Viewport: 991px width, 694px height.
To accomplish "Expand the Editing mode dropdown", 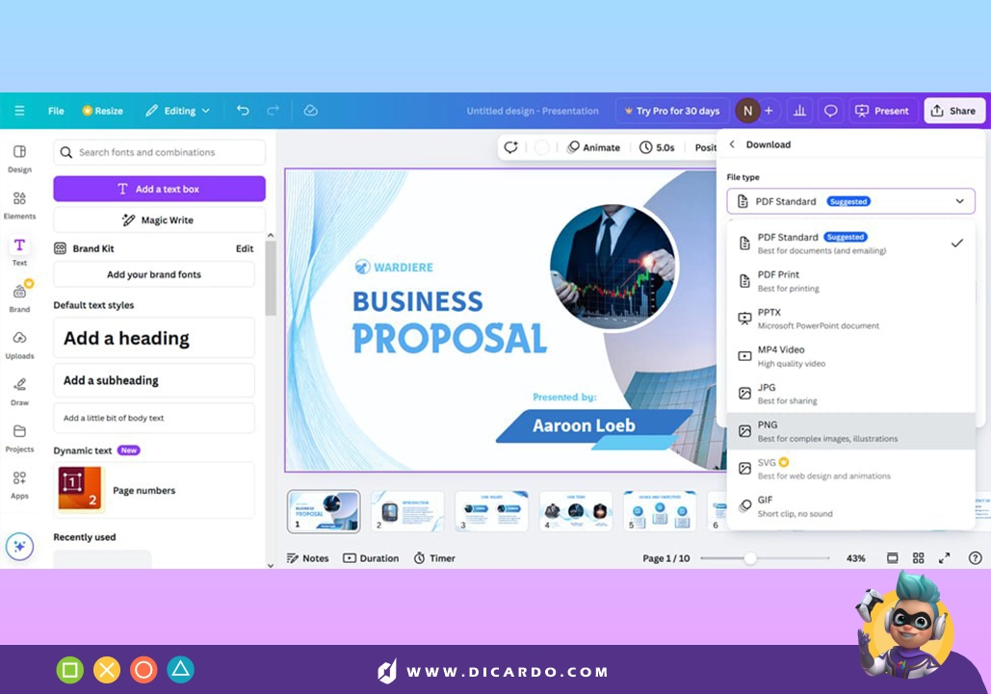I will (177, 111).
